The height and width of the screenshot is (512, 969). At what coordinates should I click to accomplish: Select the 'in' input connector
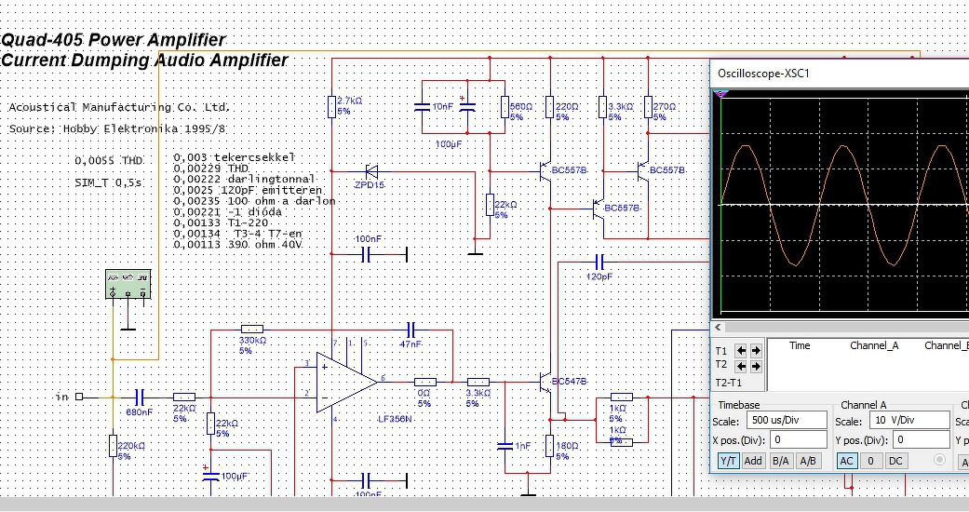78,397
